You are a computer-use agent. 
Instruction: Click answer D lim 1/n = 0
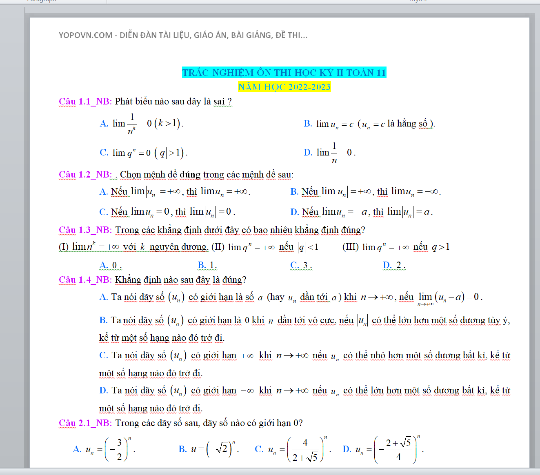[330, 153]
